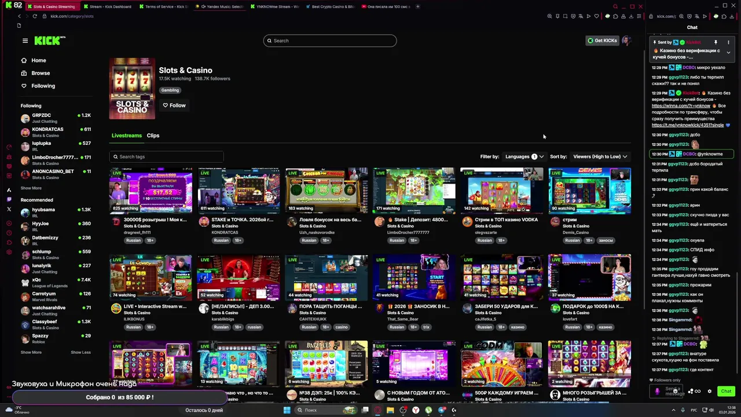Screen dimensions: 741x417
Task: Open stream titled 'Стрим в ТОП казино VODKA'
Action: pyautogui.click(x=507, y=220)
